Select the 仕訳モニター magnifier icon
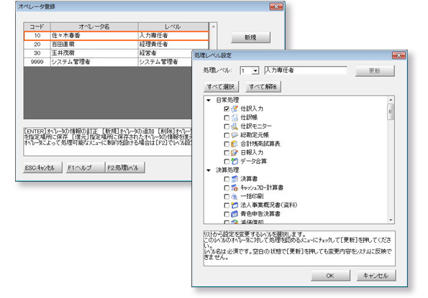Image resolution: width=428 pixels, height=298 pixels. [x=235, y=126]
